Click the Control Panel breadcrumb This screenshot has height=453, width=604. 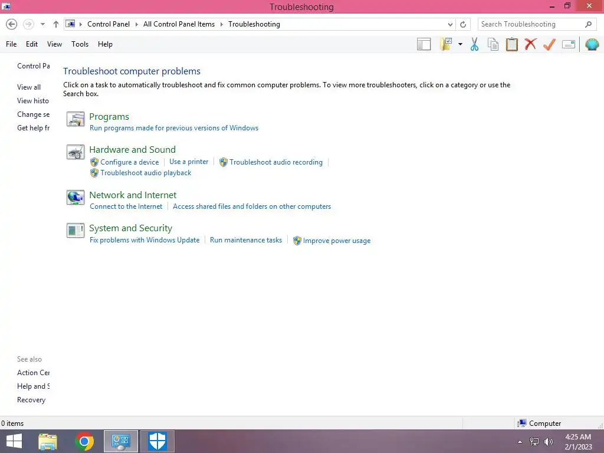point(109,24)
